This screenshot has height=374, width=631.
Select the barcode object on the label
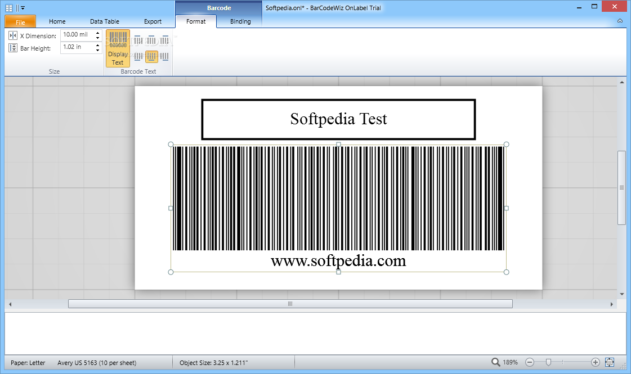point(338,199)
